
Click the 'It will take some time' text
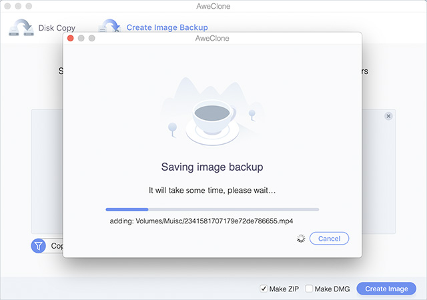click(212, 190)
